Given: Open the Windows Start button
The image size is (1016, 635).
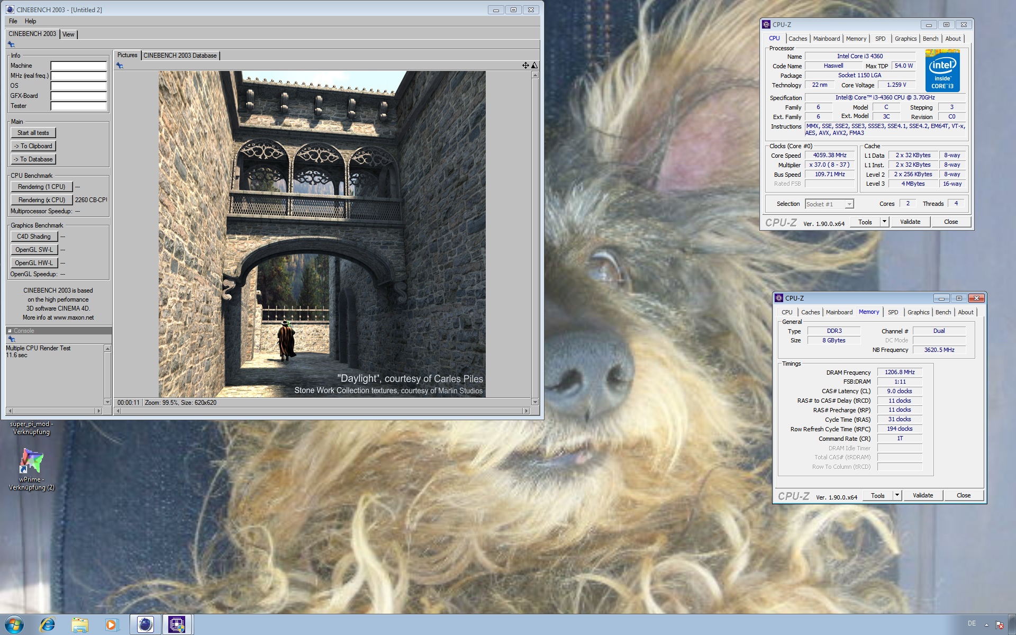Looking at the screenshot, I should pyautogui.click(x=14, y=625).
